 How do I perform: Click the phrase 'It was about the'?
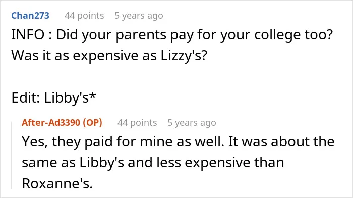[x=281, y=142]
